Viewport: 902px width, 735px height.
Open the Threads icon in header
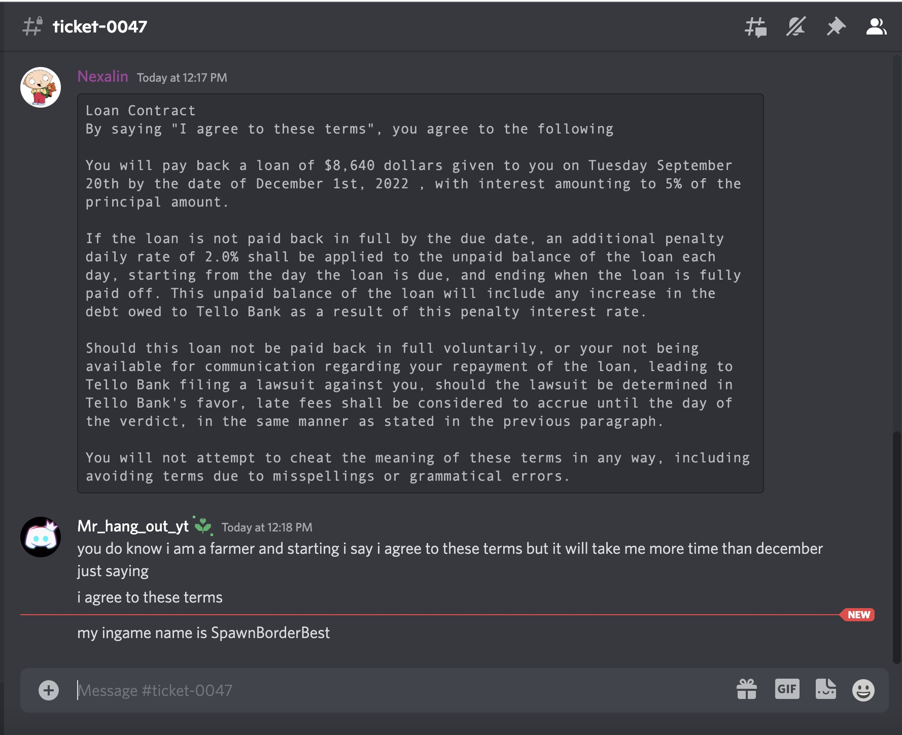point(755,27)
